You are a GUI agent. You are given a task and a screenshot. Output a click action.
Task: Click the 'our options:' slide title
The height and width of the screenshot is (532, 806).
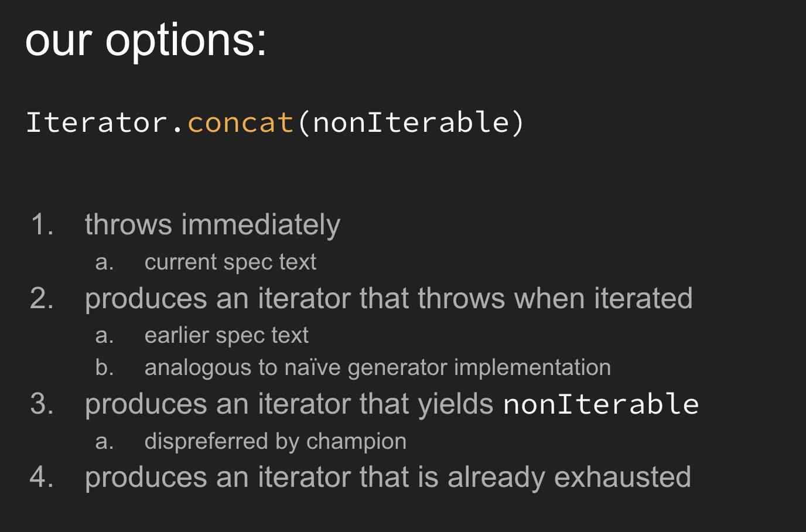(146, 41)
